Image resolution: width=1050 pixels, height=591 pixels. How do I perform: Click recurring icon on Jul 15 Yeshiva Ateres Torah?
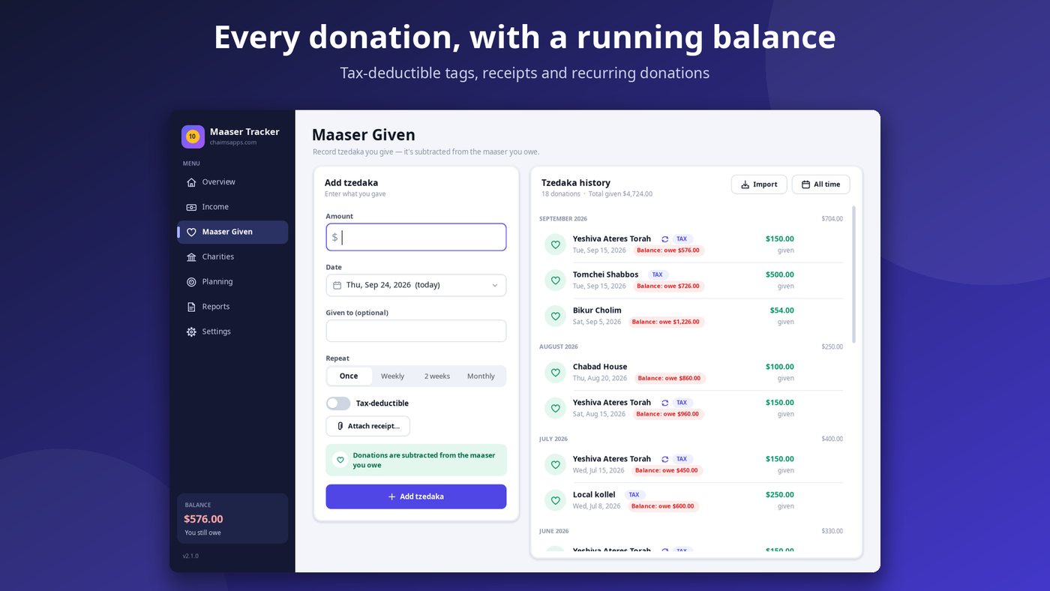tap(664, 459)
